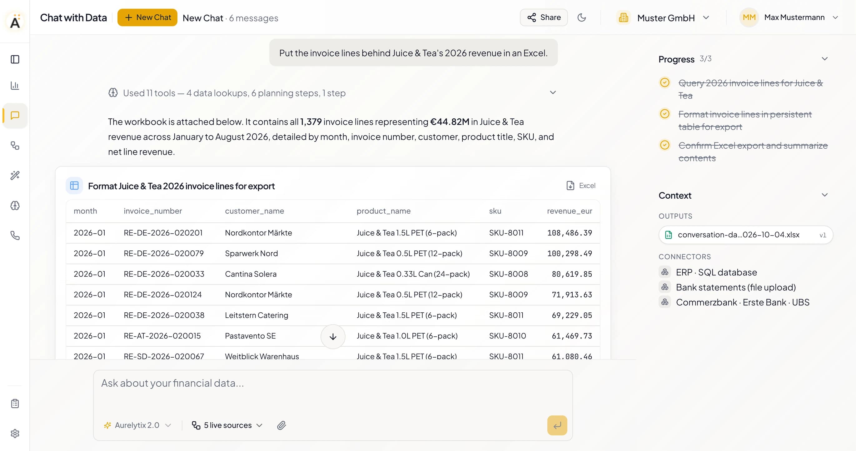This screenshot has width=856, height=451.
Task: Open the Muster GmbH company dropdown
Action: tap(663, 17)
